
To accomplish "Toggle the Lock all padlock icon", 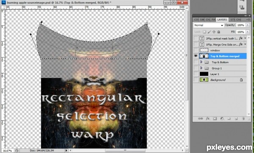I will click(x=218, y=32).
